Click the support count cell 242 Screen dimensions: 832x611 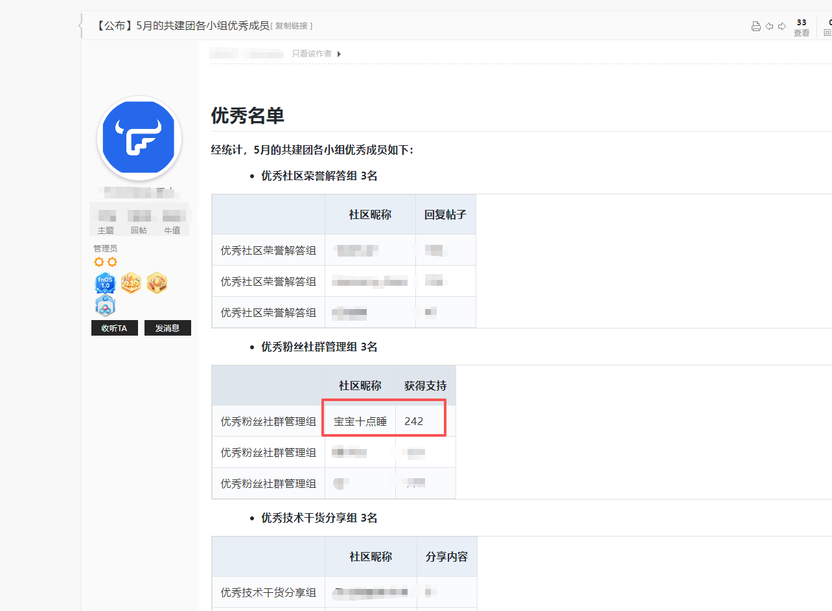coord(426,421)
